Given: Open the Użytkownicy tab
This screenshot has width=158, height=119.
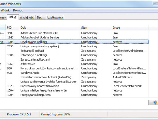Looking at the screenshot, I should [55, 17].
